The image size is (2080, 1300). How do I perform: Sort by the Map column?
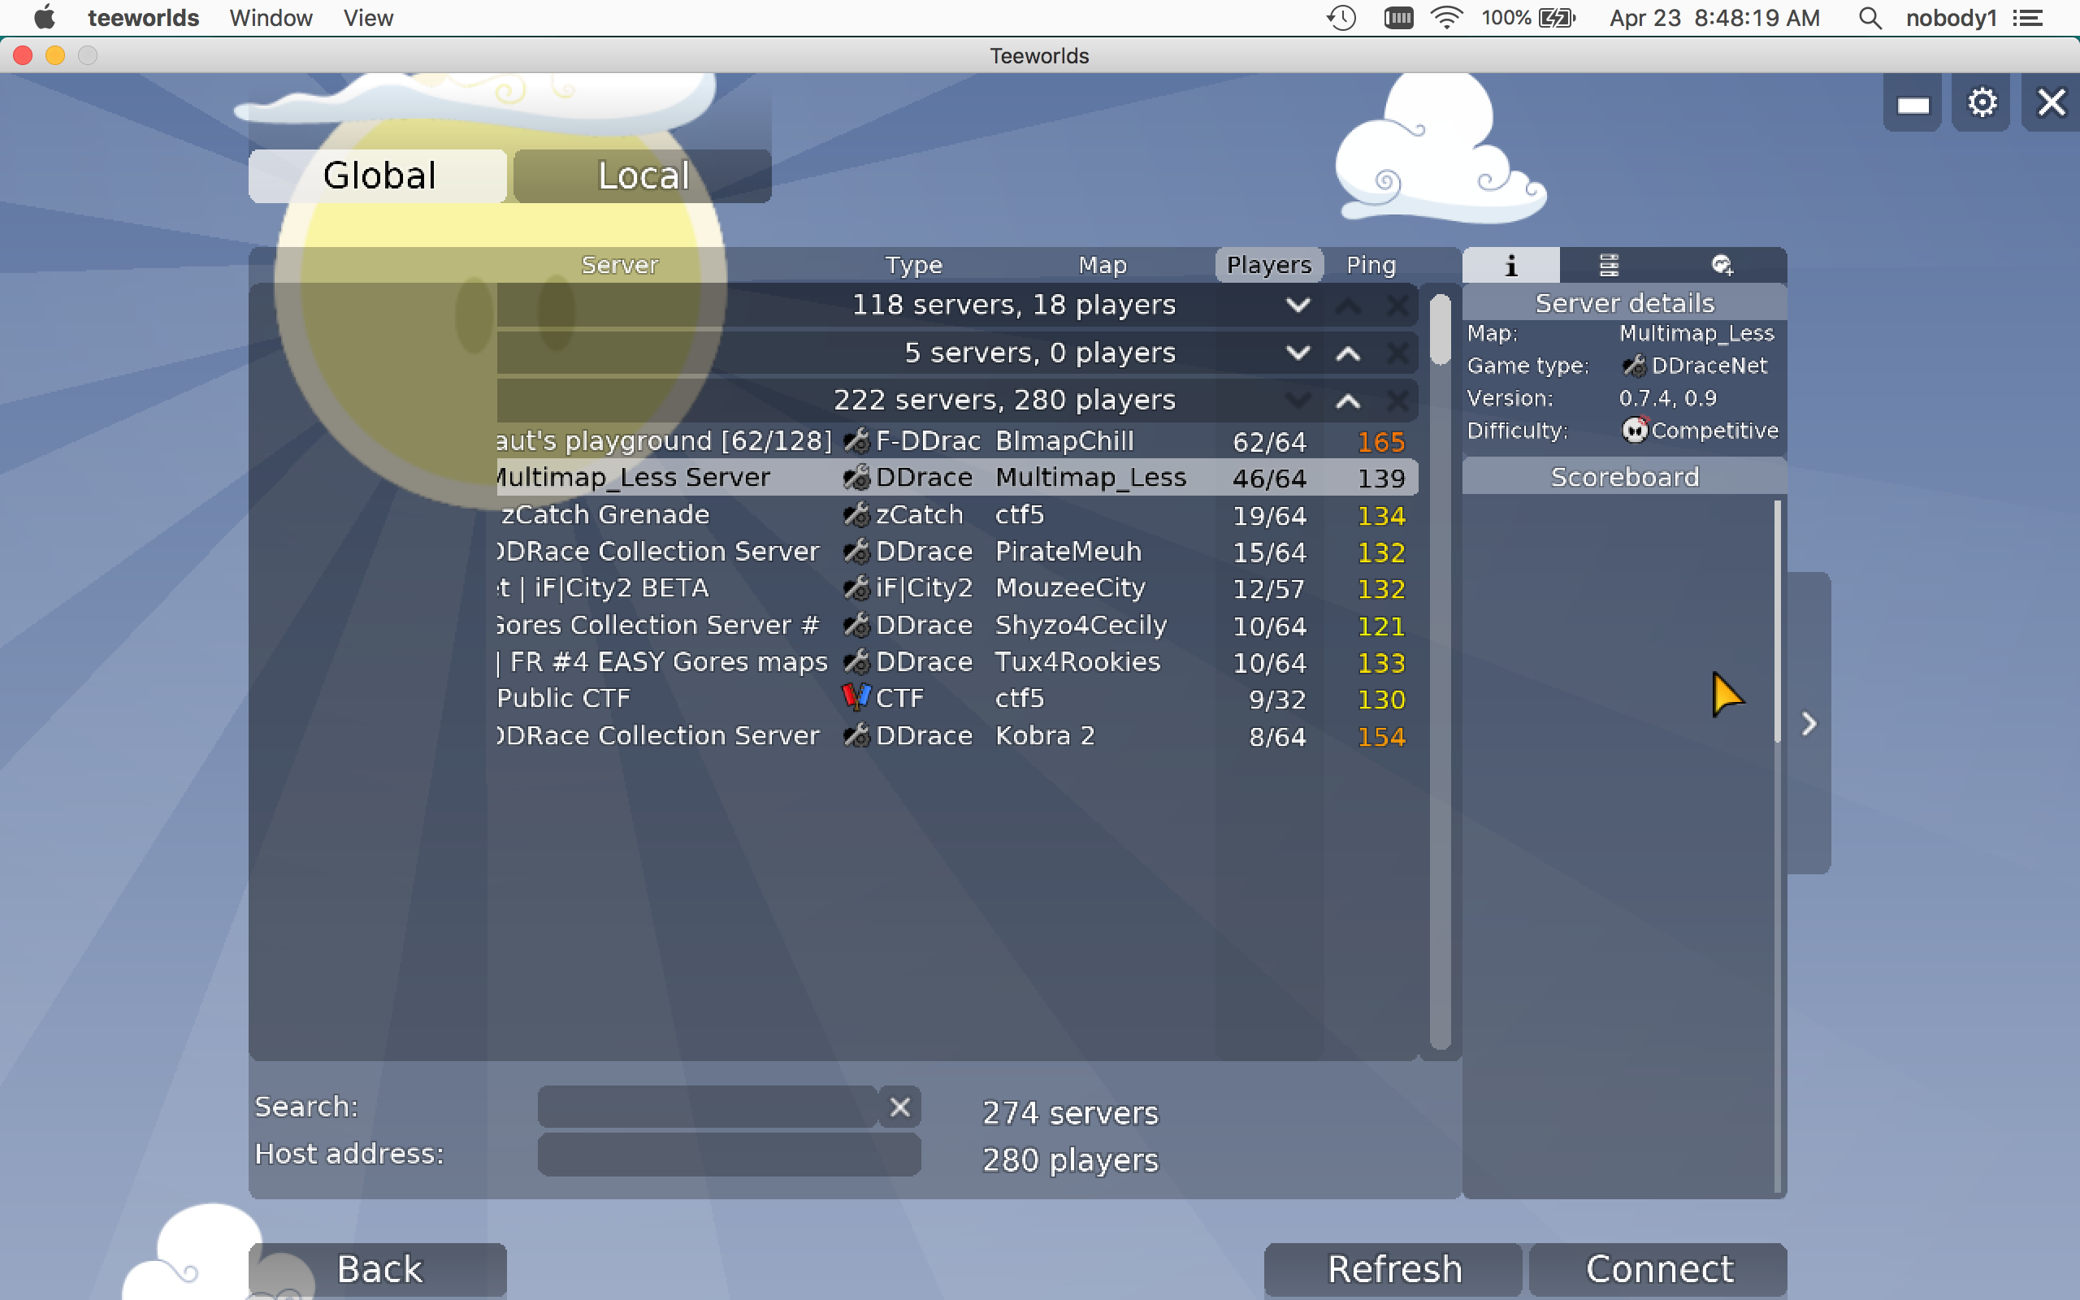tap(1102, 265)
